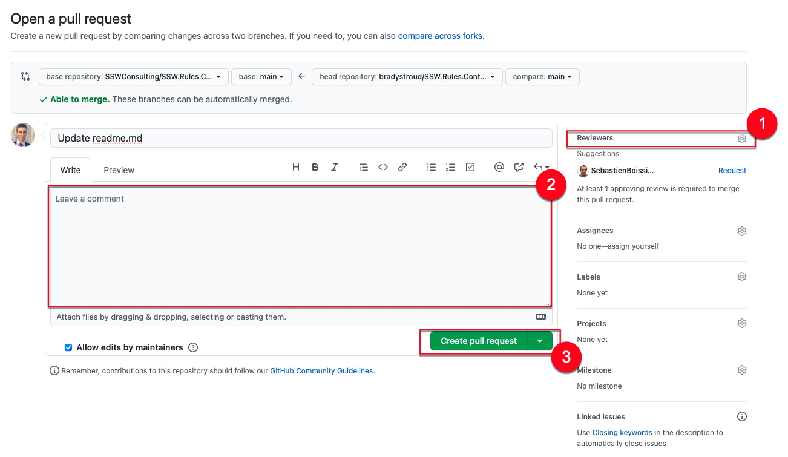Click 'No milestone' text
This screenshot has width=788, height=457.
[x=599, y=386]
